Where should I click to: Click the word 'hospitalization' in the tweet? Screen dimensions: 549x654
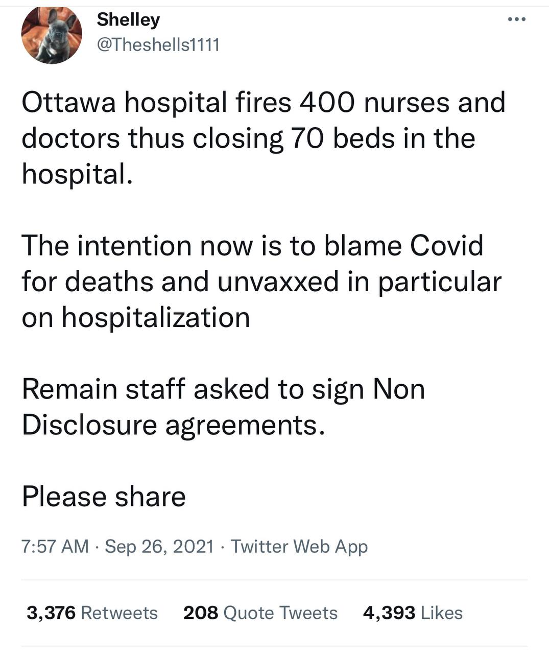pos(156,318)
